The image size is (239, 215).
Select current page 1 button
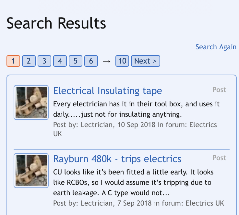(x=13, y=61)
